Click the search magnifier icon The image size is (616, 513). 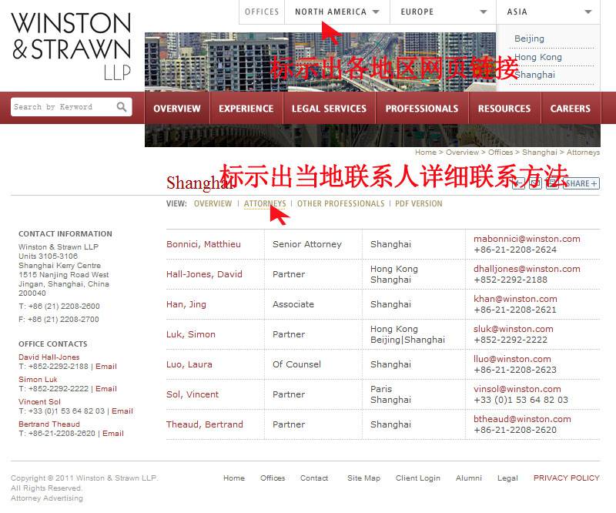tap(122, 106)
